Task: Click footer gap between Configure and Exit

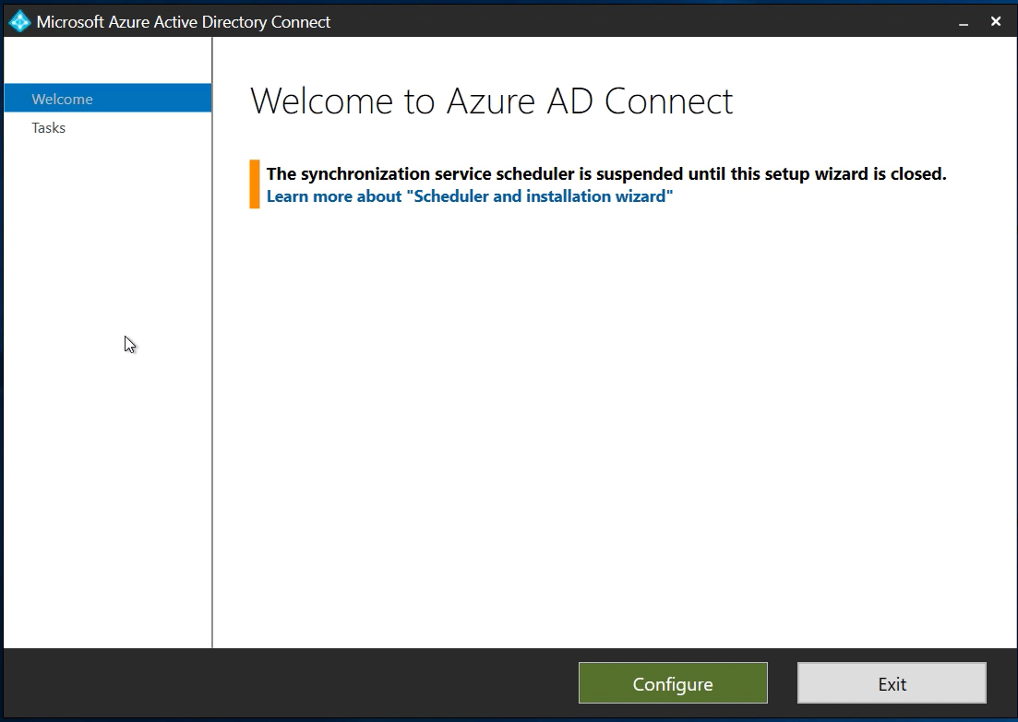Action: coord(783,684)
